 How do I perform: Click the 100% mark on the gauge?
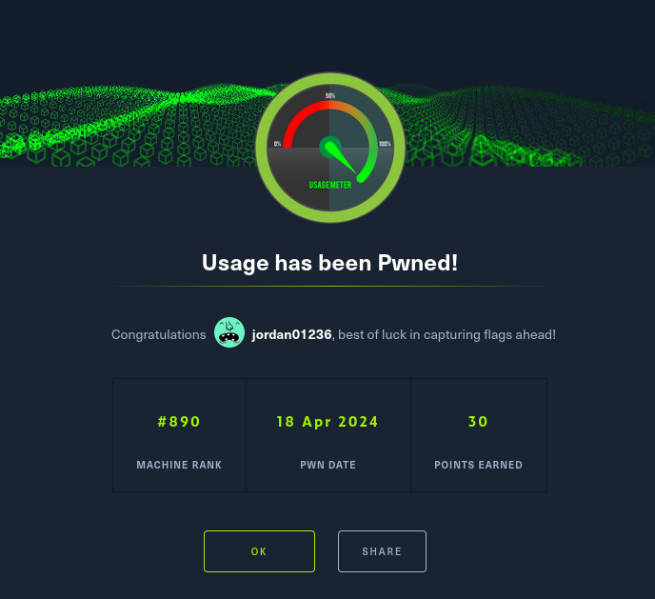coord(385,144)
